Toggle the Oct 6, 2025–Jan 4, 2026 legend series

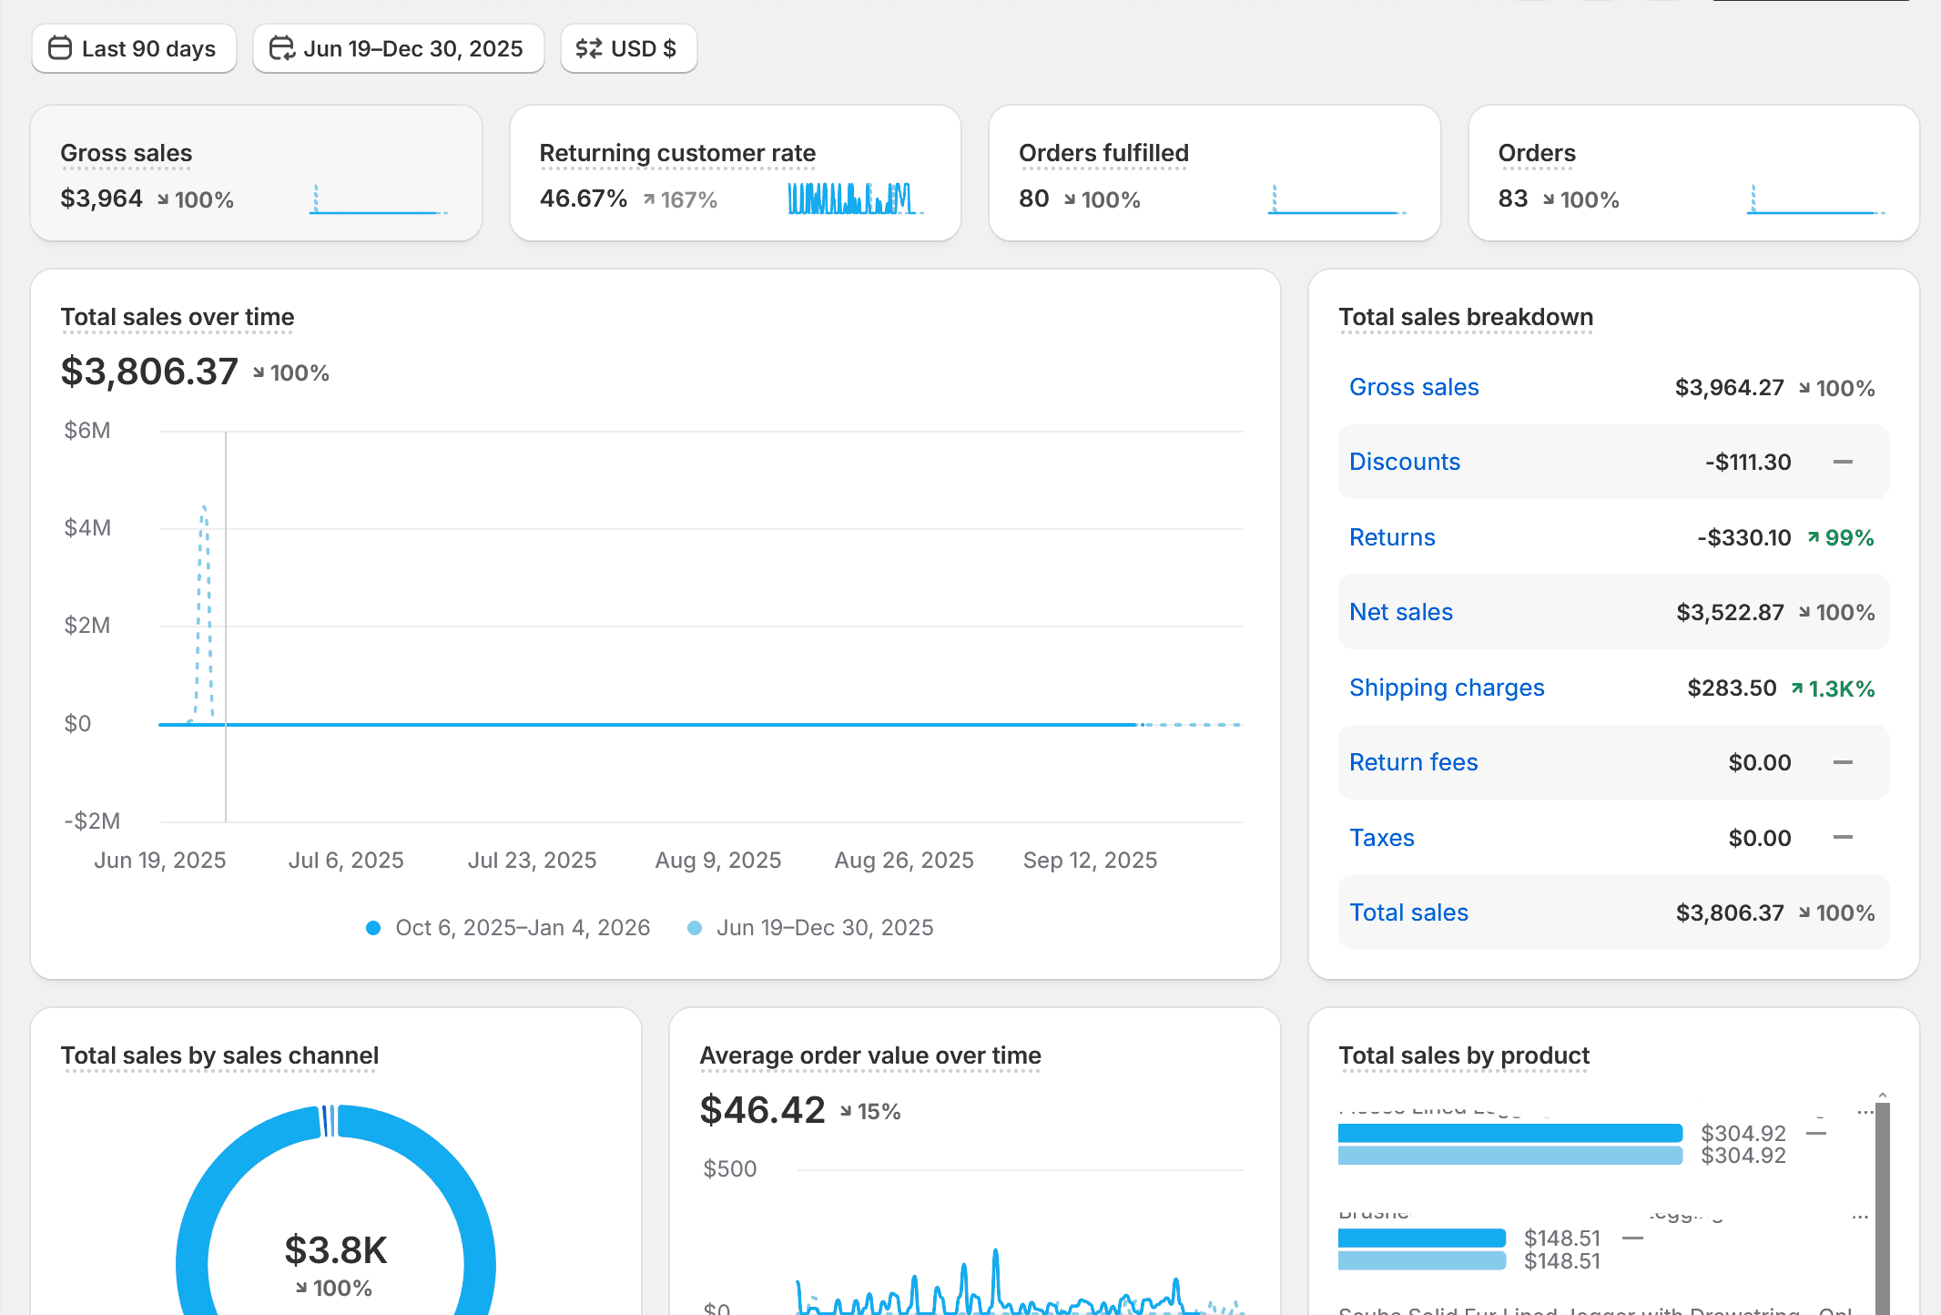point(508,927)
